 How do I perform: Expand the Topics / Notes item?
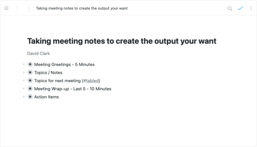click(24, 72)
